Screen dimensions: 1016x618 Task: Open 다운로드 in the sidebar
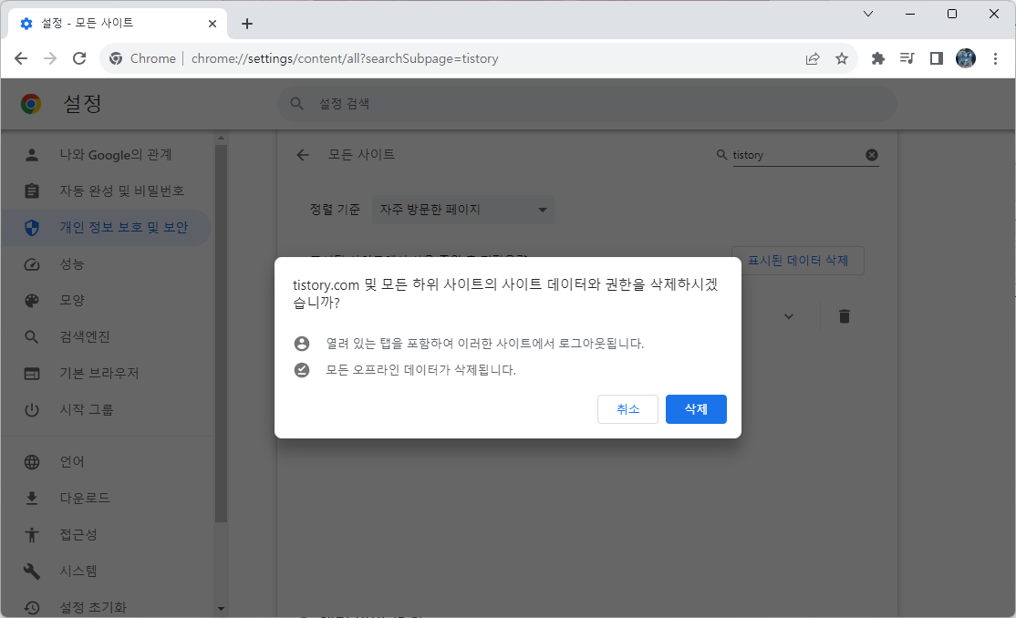point(107,499)
